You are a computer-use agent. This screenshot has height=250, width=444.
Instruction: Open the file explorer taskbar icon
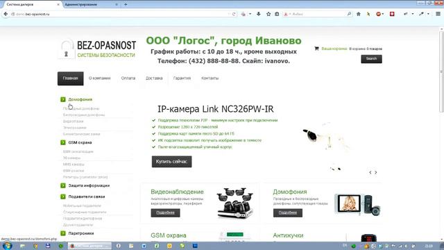pos(23,246)
